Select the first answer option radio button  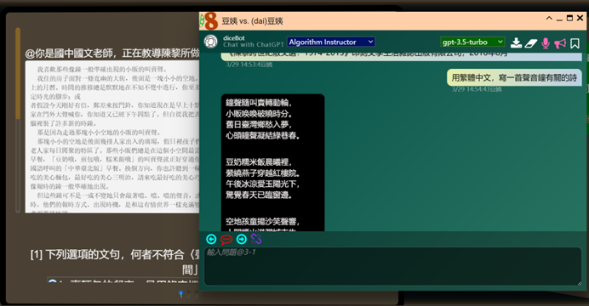point(53,281)
